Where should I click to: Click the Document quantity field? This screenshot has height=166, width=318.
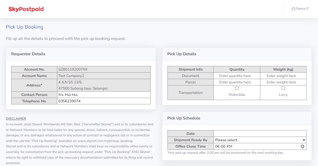(x=237, y=76)
